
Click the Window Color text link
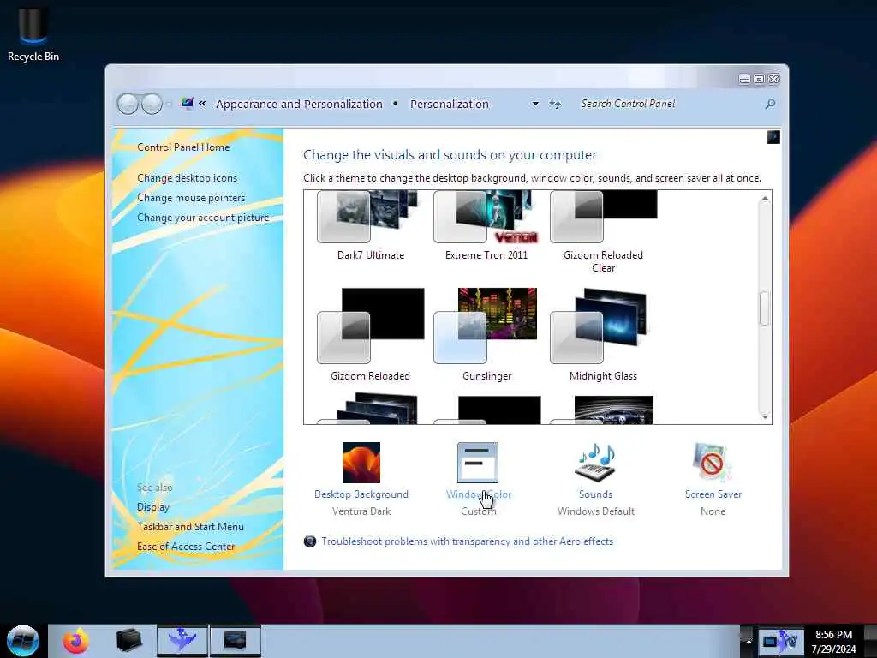[x=478, y=494]
